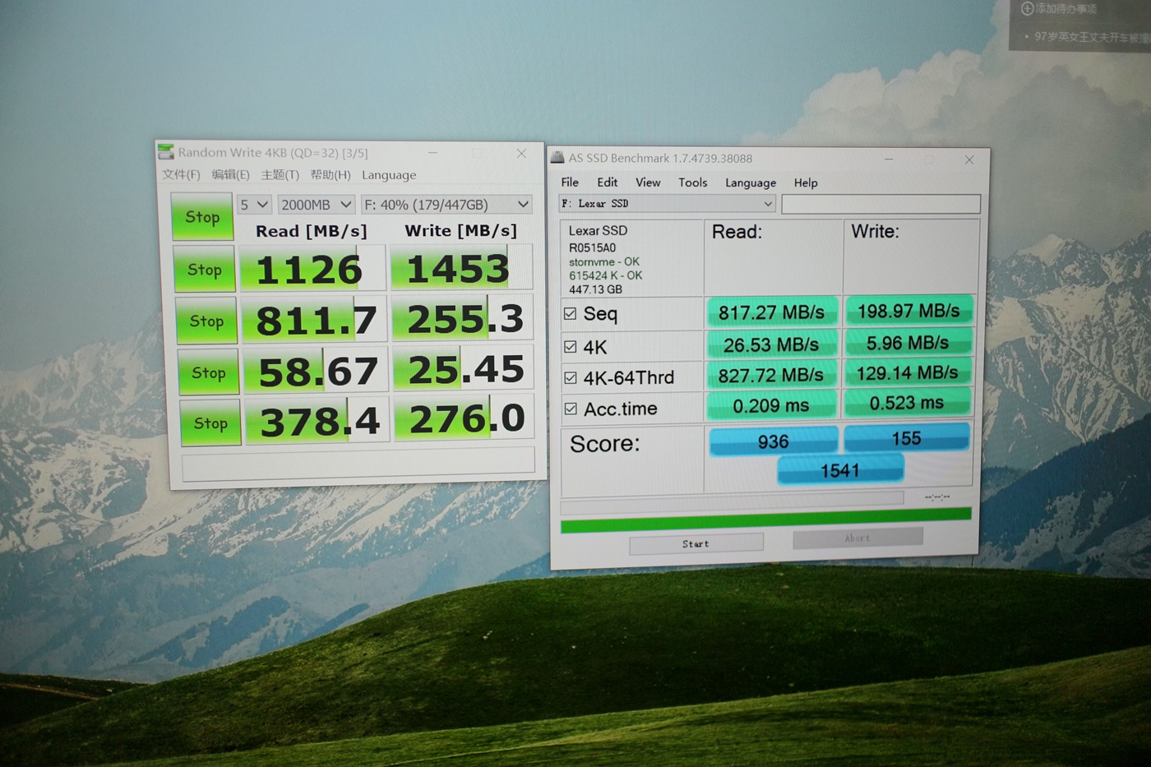Maximize the AS SSD Benchmark window
This screenshot has height=767, width=1151.
coord(929,159)
